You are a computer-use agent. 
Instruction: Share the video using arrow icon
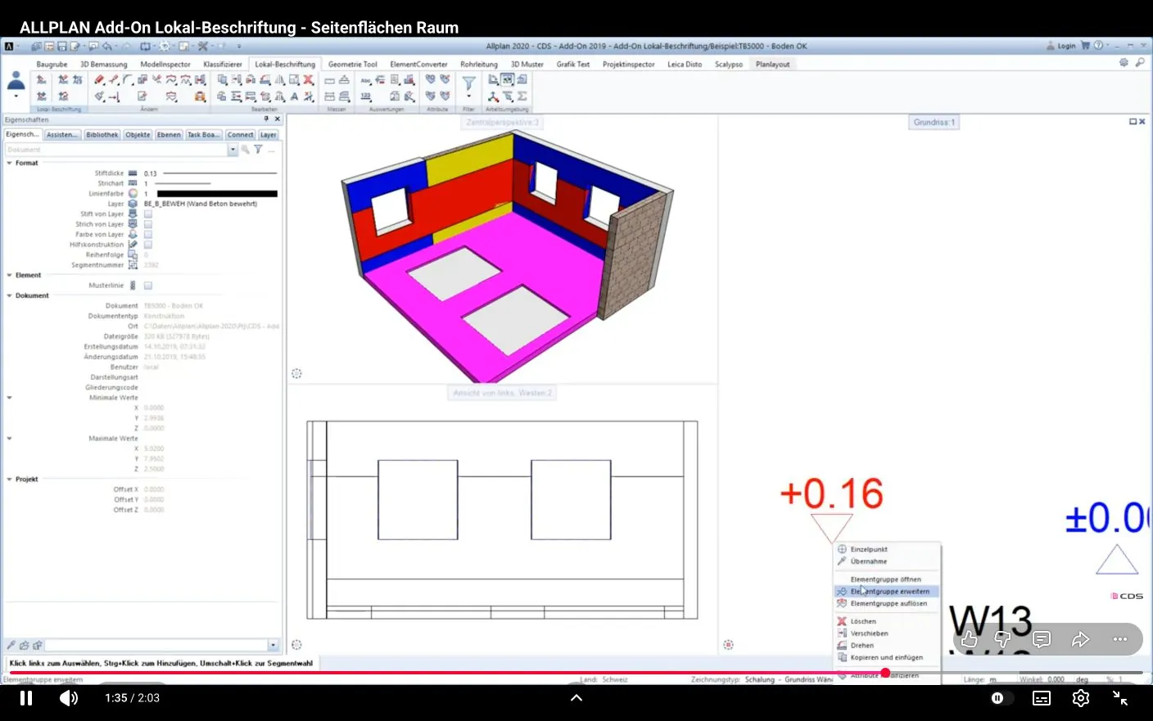1081,639
